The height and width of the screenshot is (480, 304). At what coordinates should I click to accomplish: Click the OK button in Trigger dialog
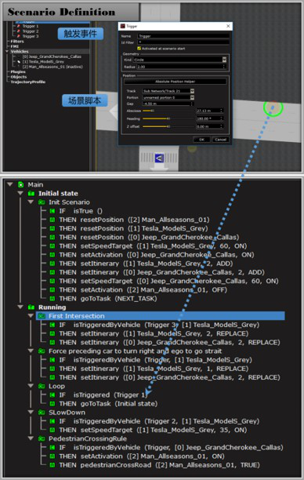point(201,140)
